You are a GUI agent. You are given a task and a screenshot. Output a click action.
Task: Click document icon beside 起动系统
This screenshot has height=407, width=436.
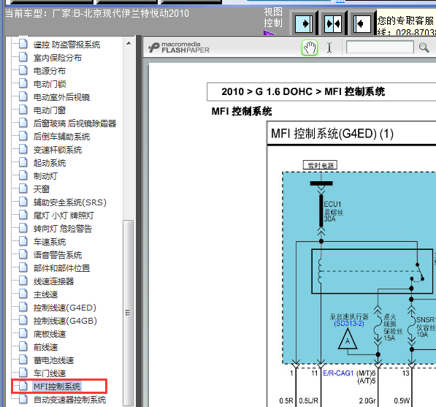coord(23,162)
